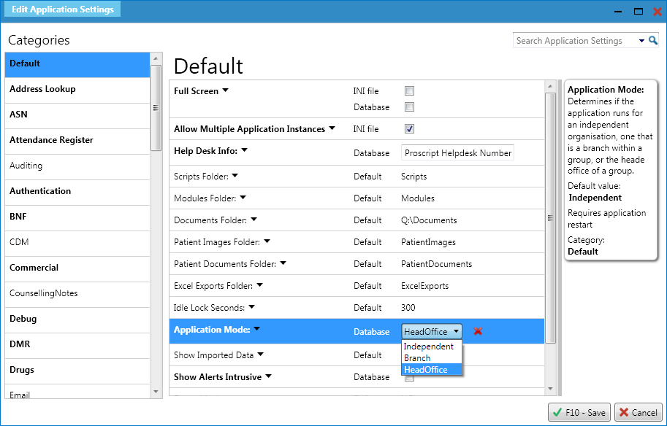Screen dimensions: 667x426
Task: Expand Scripts Folder setting arrow
Action: point(235,176)
